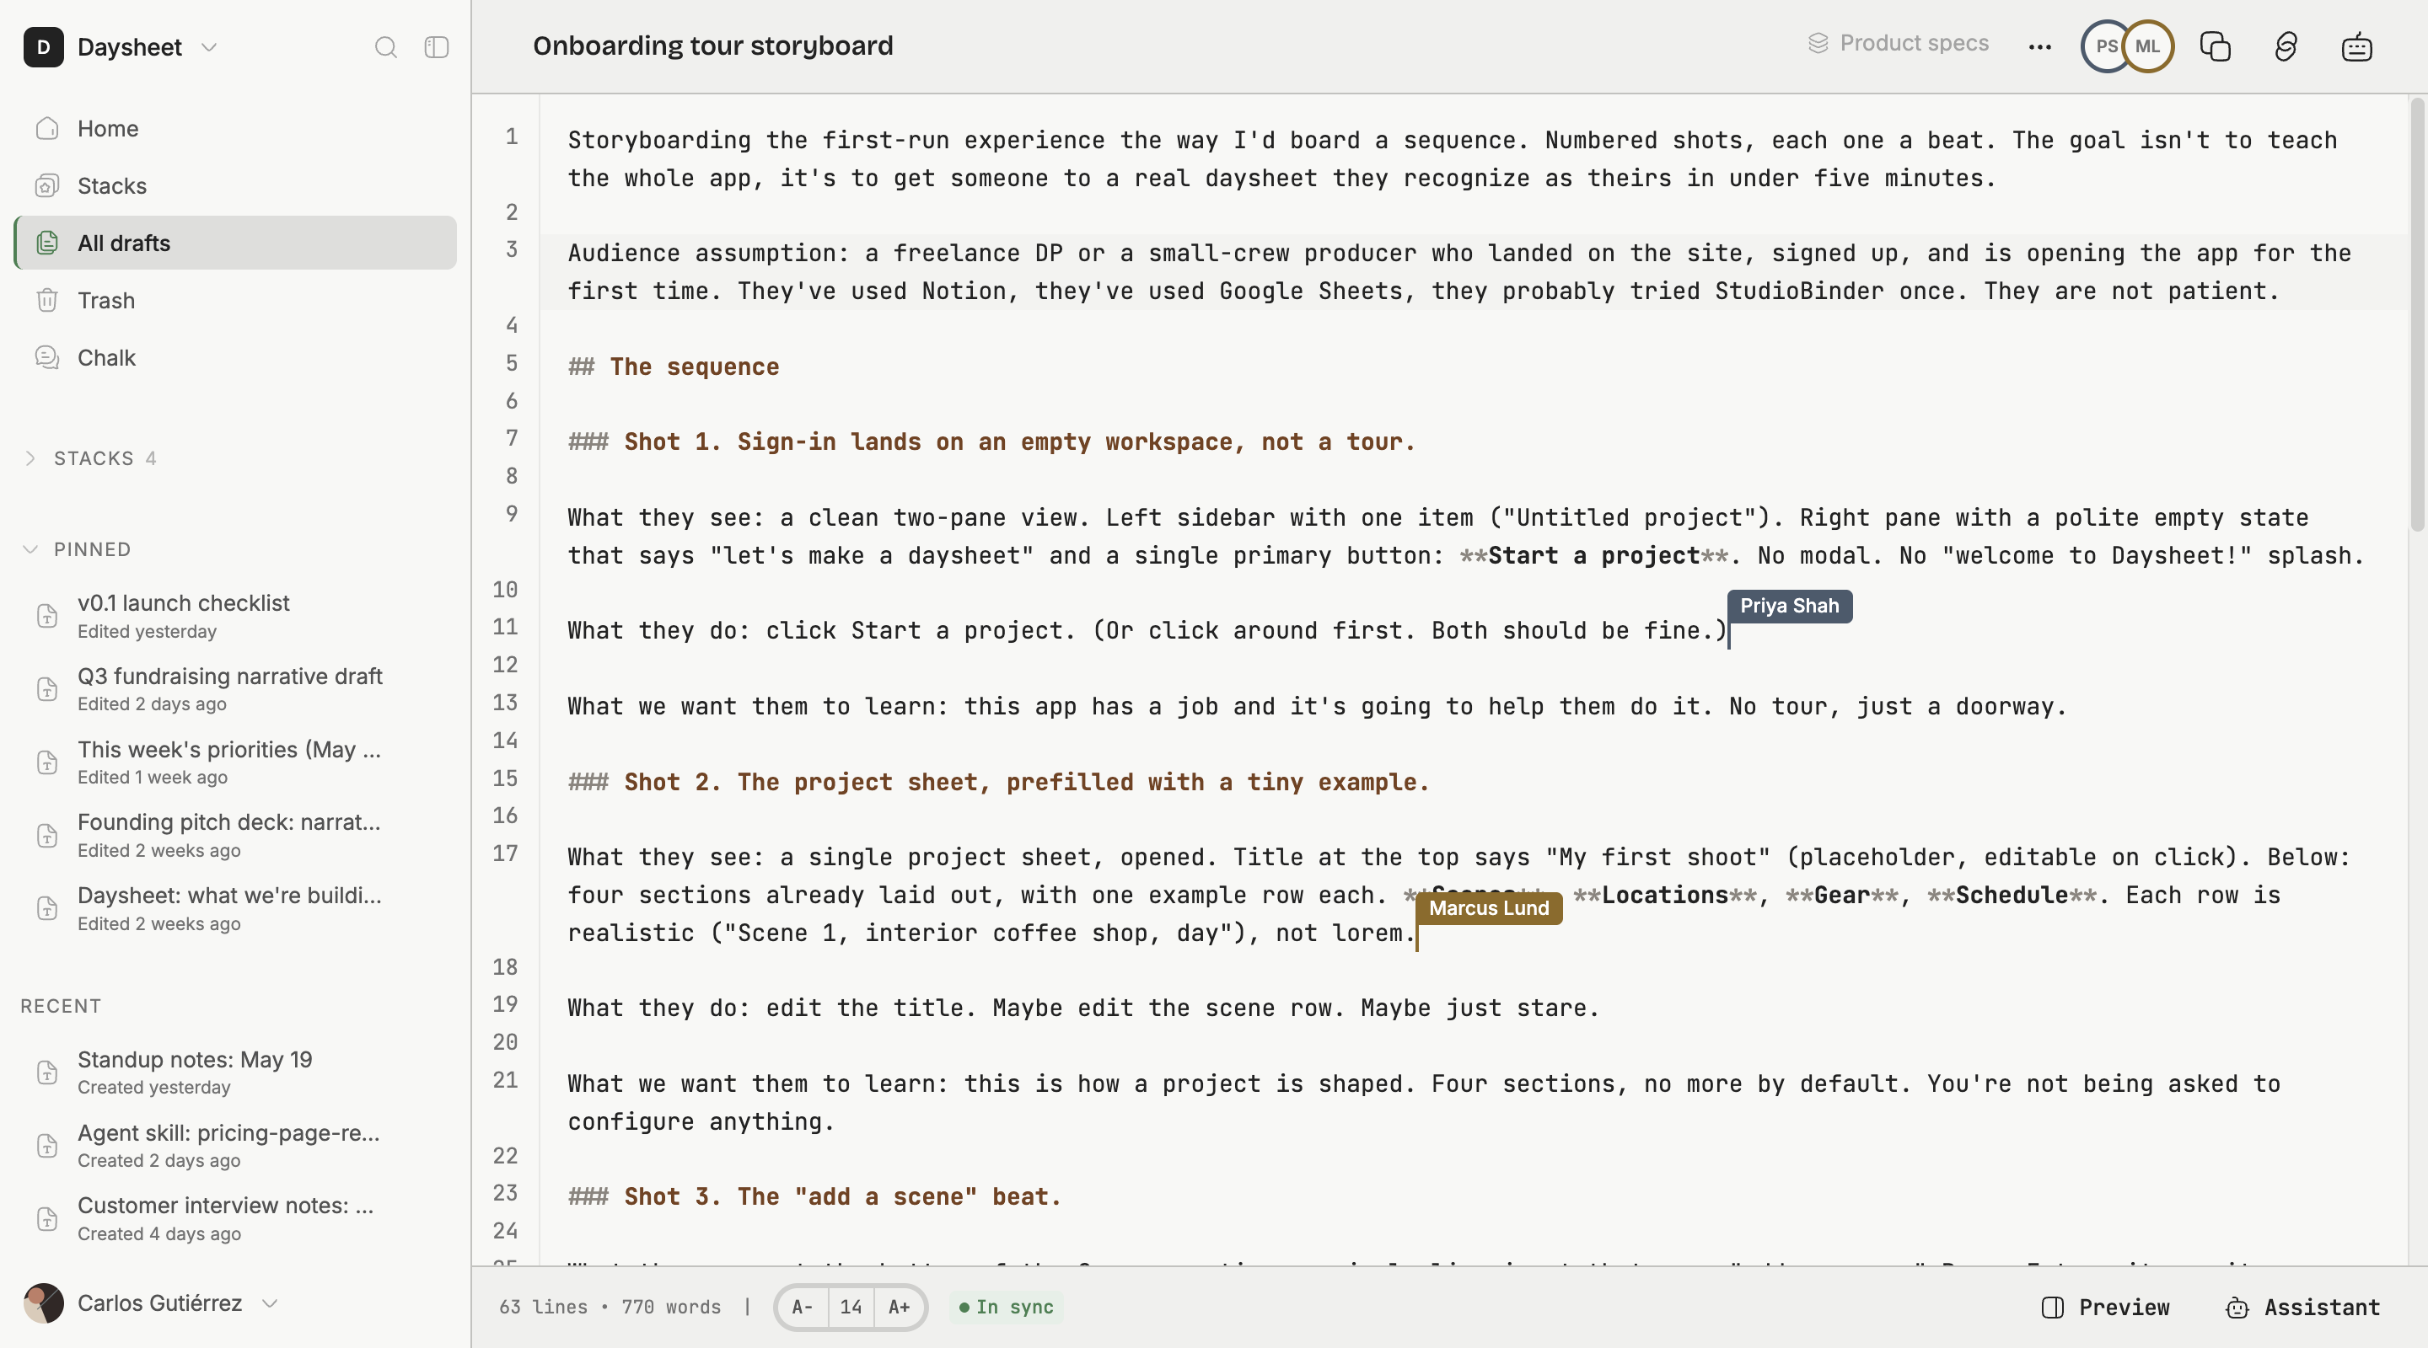
Task: Click the Shot 2 heading line
Action: click(x=998, y=783)
